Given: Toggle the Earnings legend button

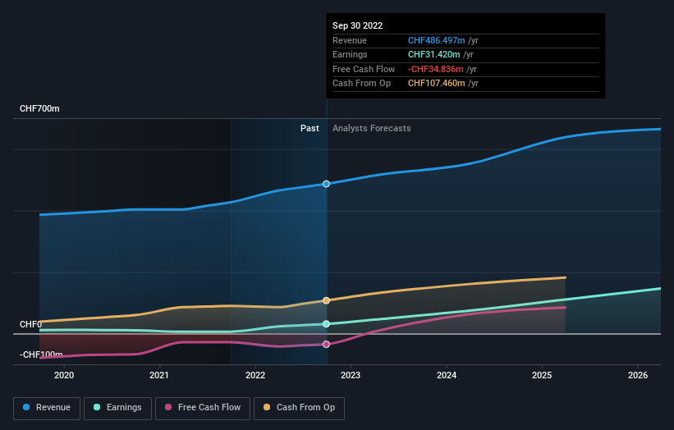Looking at the screenshot, I should click(117, 408).
